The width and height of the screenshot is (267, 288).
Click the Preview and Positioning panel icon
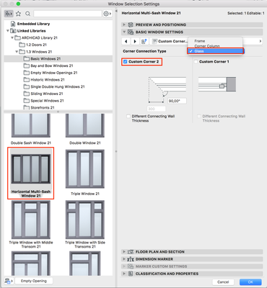(131, 24)
